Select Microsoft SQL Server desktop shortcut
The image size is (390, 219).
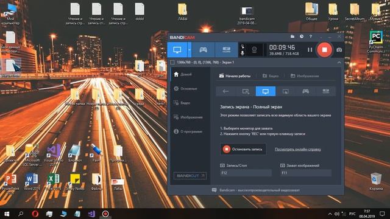pos(32,155)
